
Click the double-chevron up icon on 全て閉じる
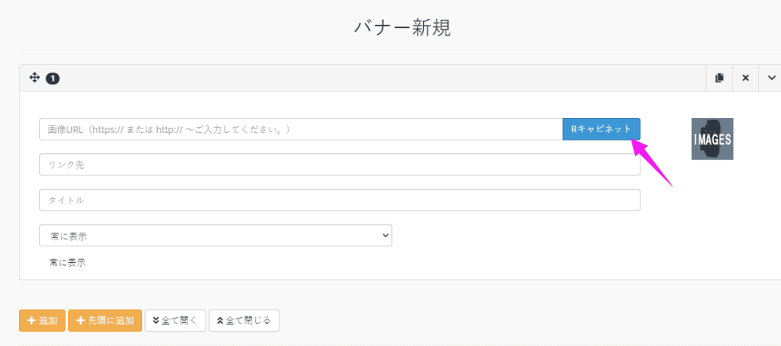coord(220,320)
